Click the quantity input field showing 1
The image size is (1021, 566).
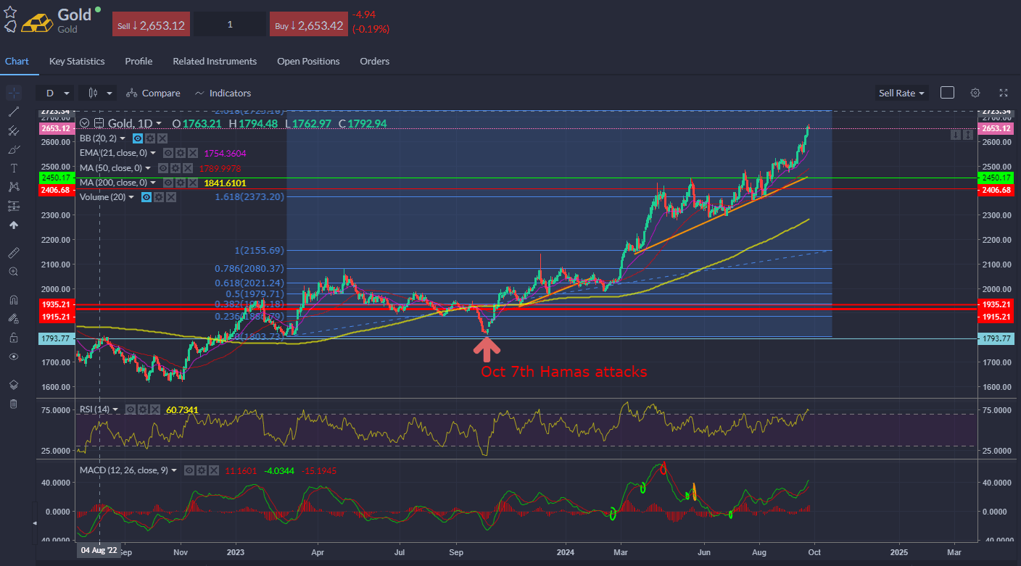[x=230, y=25]
